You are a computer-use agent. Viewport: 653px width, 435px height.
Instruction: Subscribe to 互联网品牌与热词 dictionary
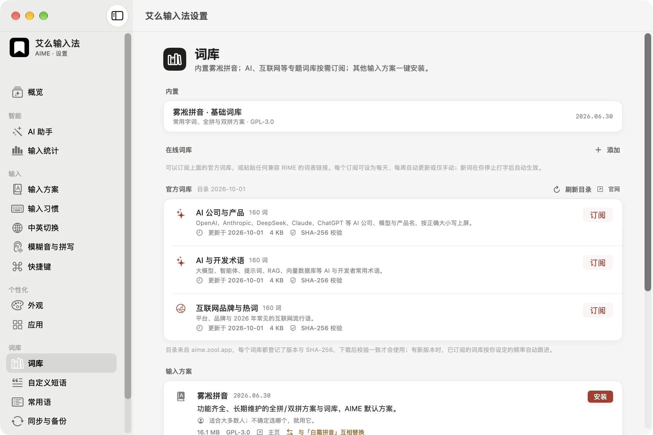pos(598,311)
